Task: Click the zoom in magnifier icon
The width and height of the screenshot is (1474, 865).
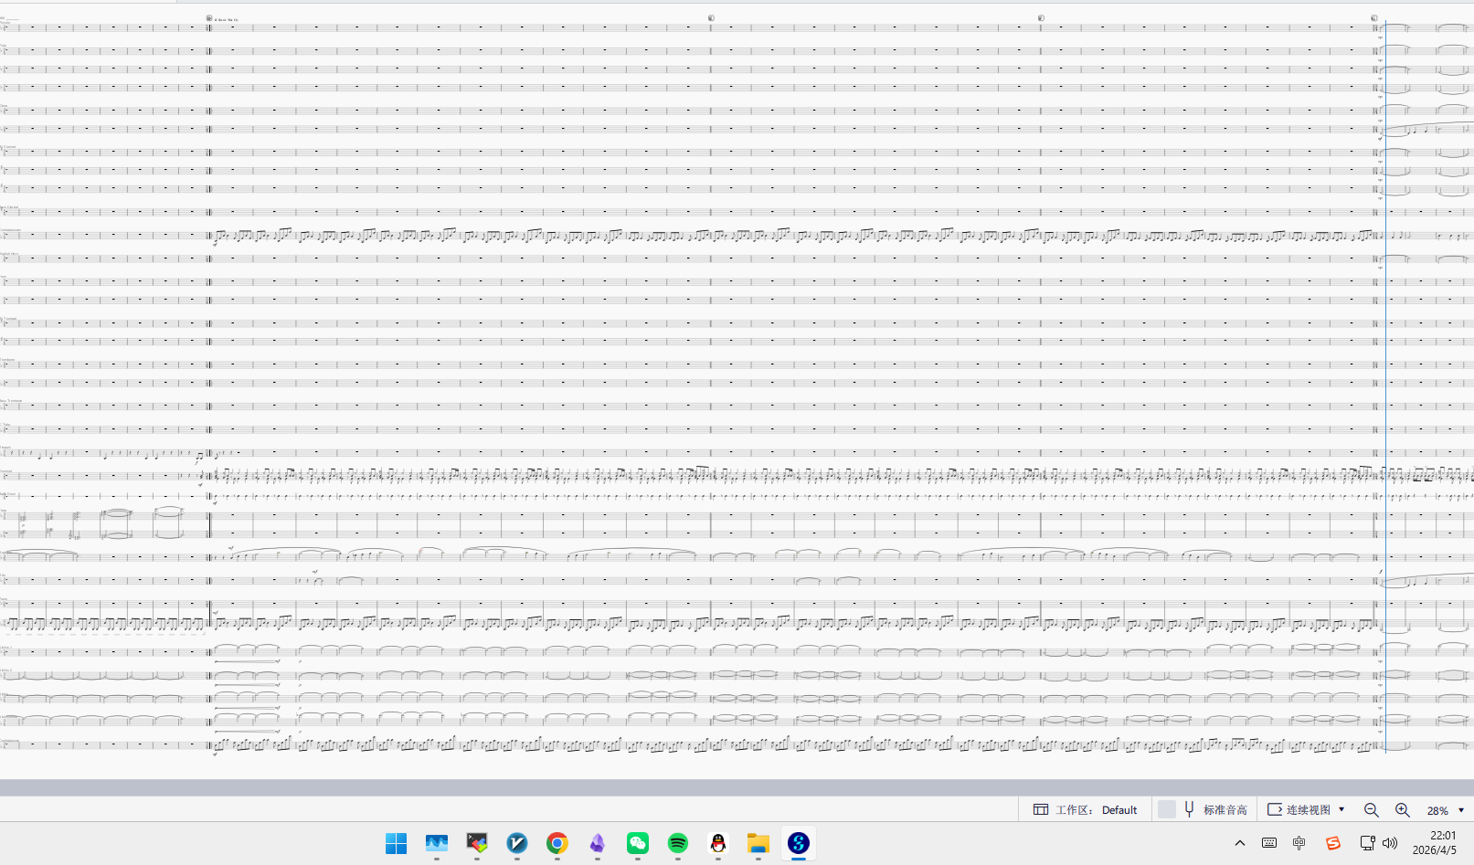Action: pyautogui.click(x=1402, y=810)
